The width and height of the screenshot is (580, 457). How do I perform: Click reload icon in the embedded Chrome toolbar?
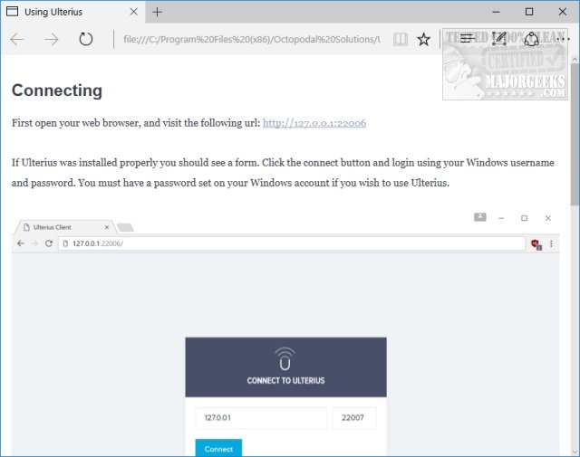(48, 243)
